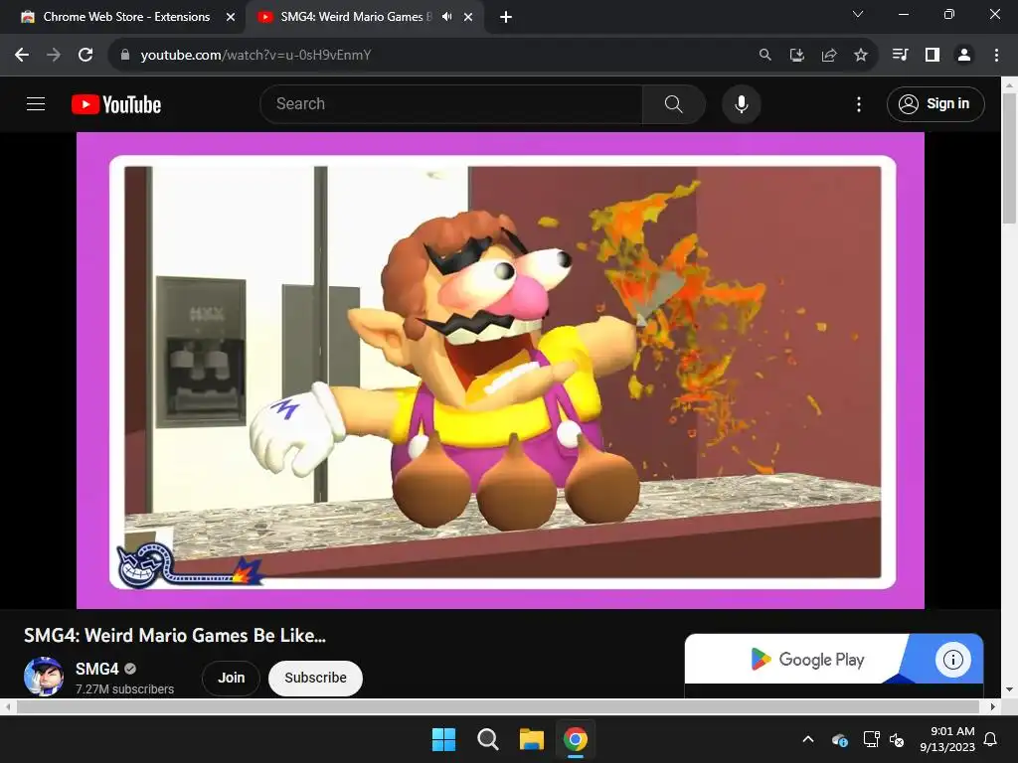Bookmark this page with the star

861,56
